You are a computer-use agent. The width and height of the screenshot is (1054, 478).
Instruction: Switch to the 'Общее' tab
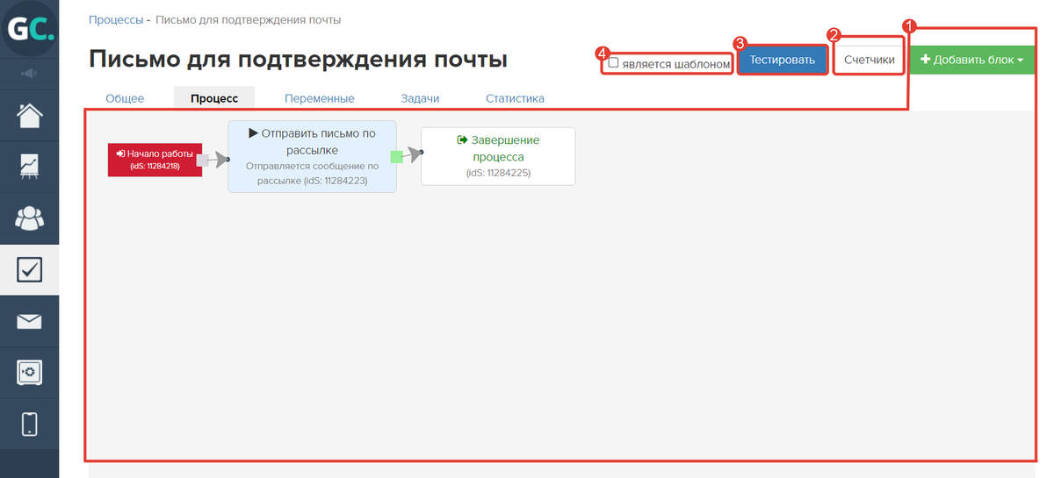coord(125,98)
